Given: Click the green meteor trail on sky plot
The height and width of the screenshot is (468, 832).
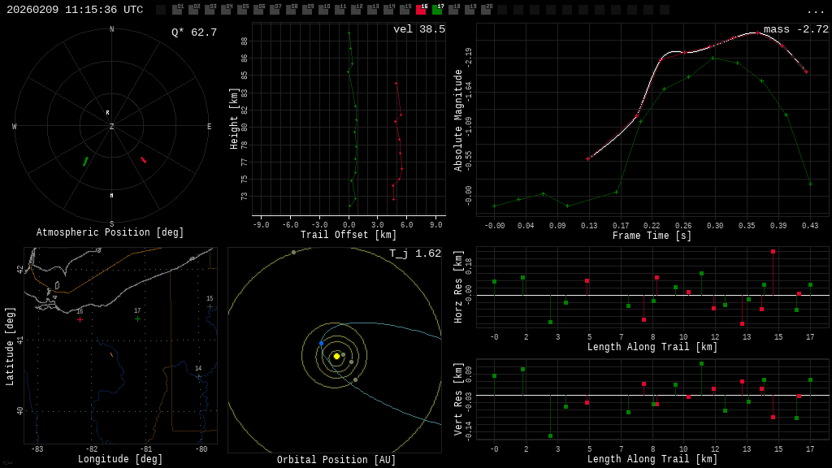Looking at the screenshot, I should (x=85, y=162).
